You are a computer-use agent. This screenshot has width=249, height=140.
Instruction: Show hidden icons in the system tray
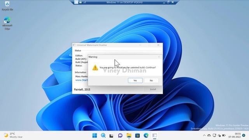204,135
